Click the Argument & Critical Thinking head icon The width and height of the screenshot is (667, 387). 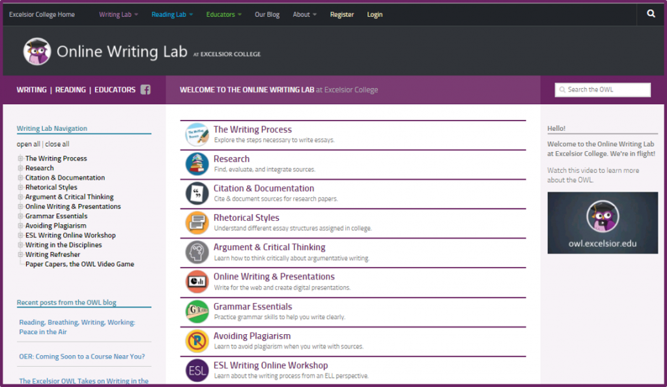pyautogui.click(x=197, y=252)
